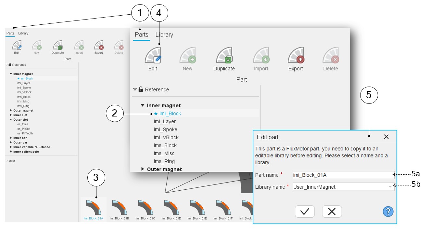
Task: Expand Outer magnet in small tree
Action: 11,110
